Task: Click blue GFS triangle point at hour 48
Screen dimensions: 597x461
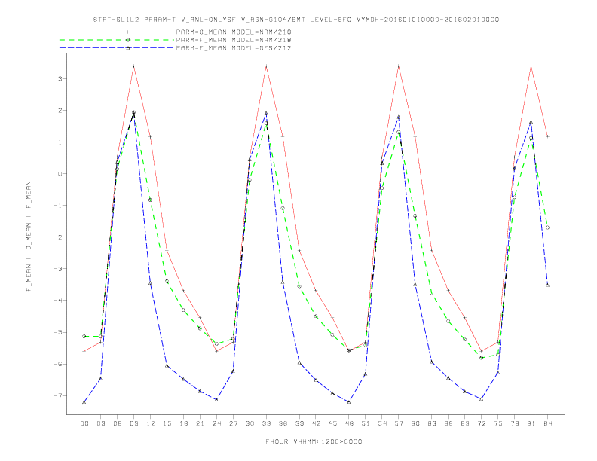Action: point(349,402)
